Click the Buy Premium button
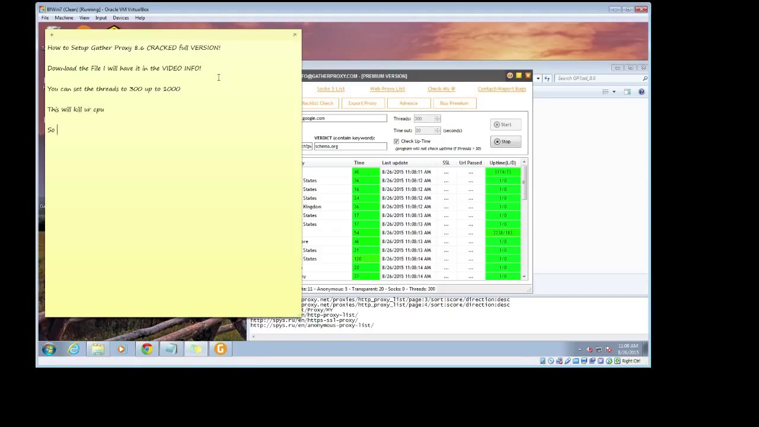The image size is (759, 427). tap(454, 103)
